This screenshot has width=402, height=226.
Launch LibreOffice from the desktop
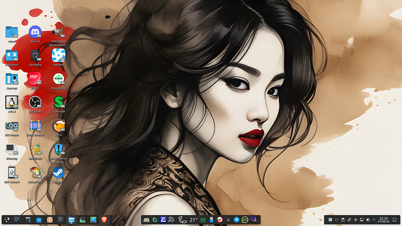(x=35, y=55)
